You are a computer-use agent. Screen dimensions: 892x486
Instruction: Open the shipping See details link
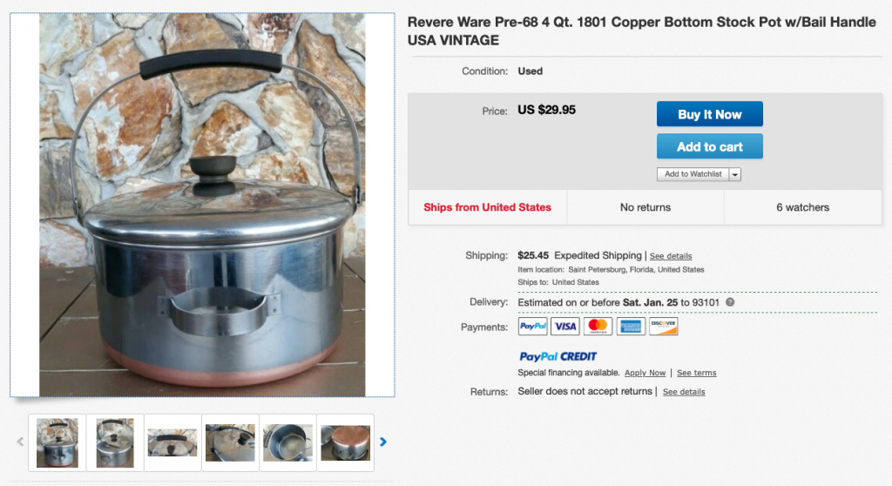pyautogui.click(x=671, y=256)
